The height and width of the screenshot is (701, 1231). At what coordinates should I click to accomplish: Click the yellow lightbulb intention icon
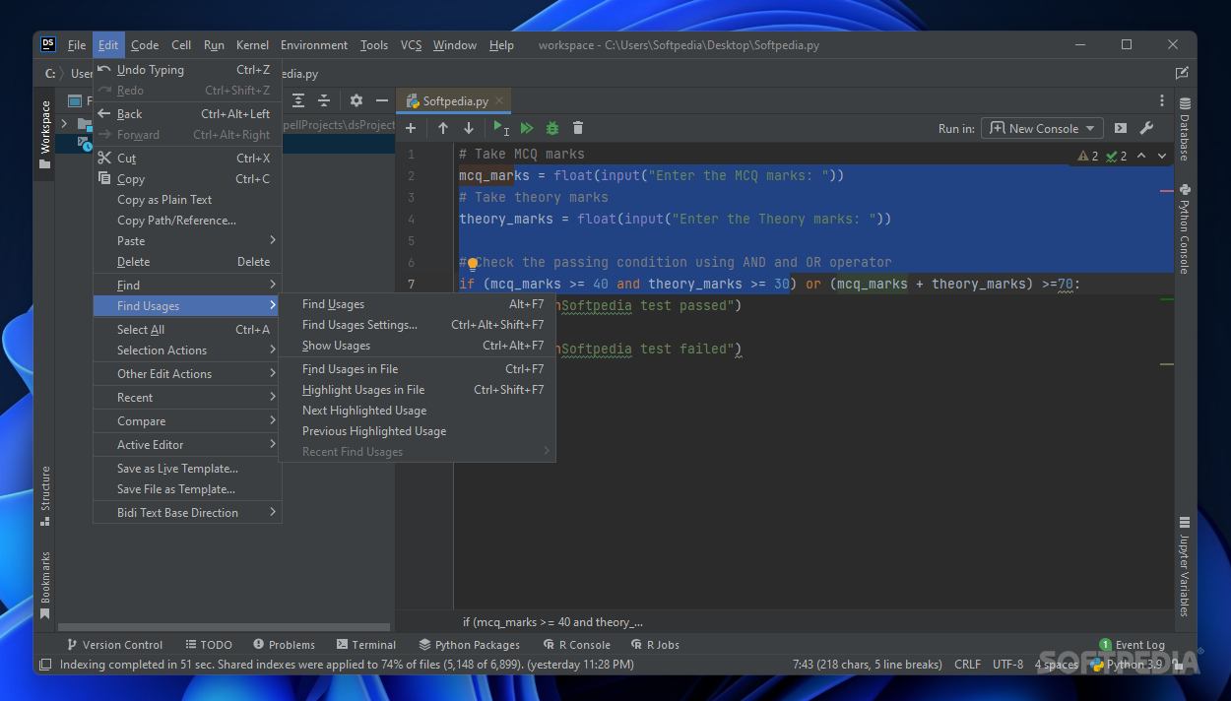pos(473,263)
